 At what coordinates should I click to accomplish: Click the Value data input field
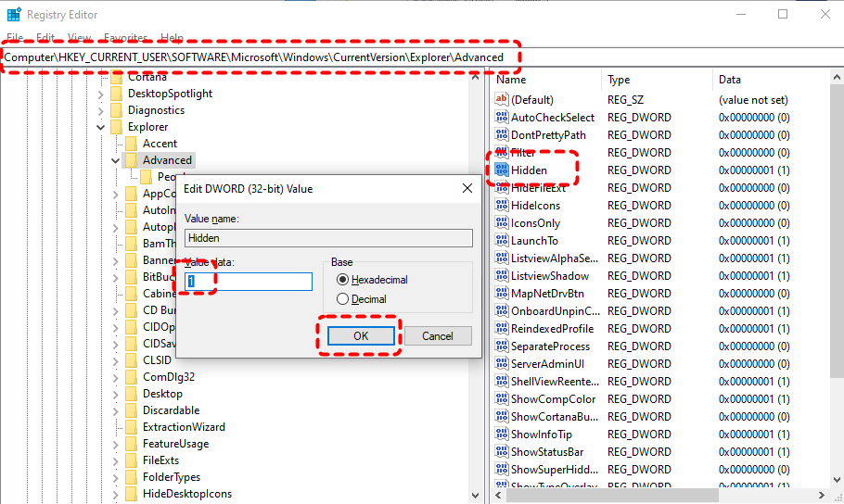(x=249, y=282)
